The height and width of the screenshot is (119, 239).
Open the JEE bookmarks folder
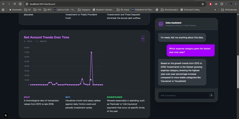click(28, 10)
